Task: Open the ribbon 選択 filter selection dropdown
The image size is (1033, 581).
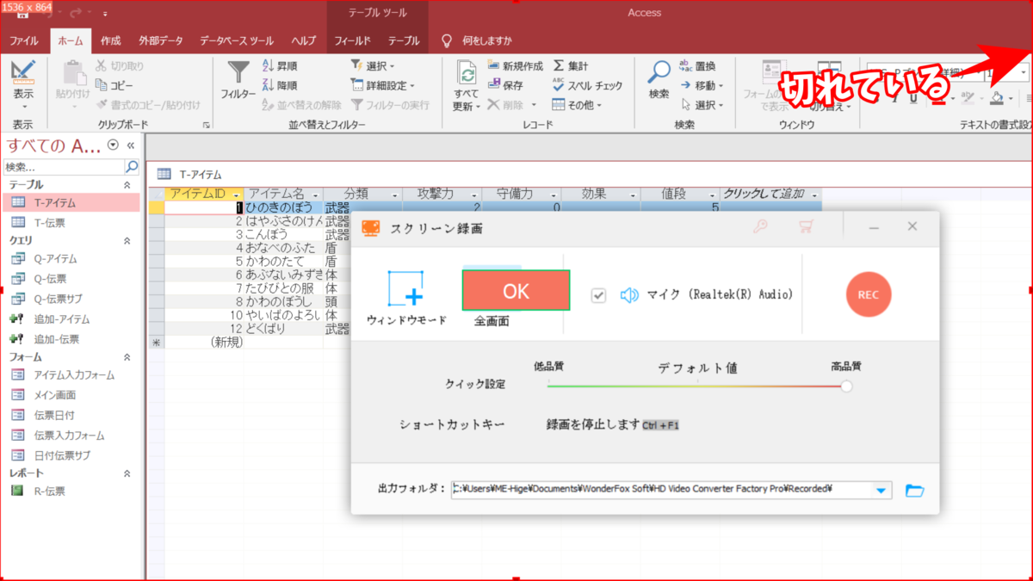Action: tap(373, 65)
